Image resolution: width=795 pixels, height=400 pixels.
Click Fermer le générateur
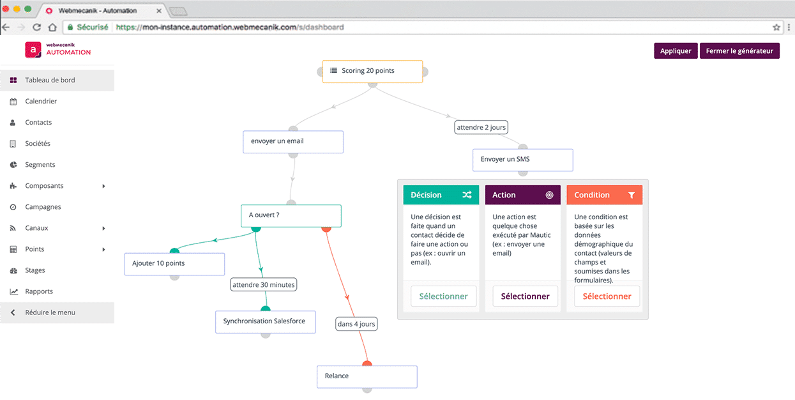739,50
